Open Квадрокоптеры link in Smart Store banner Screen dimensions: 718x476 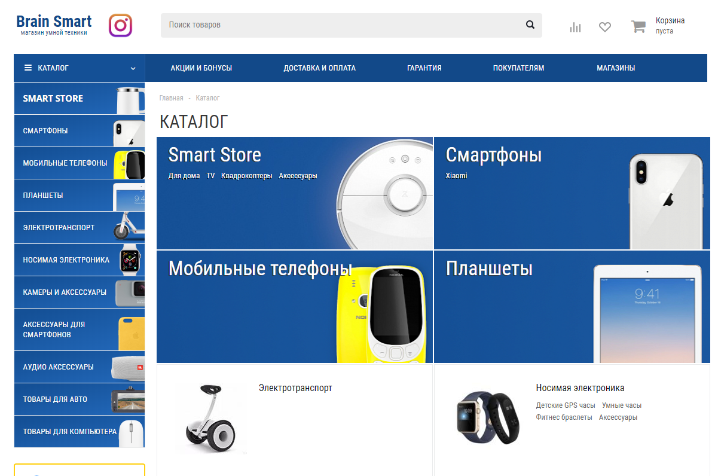(x=247, y=176)
